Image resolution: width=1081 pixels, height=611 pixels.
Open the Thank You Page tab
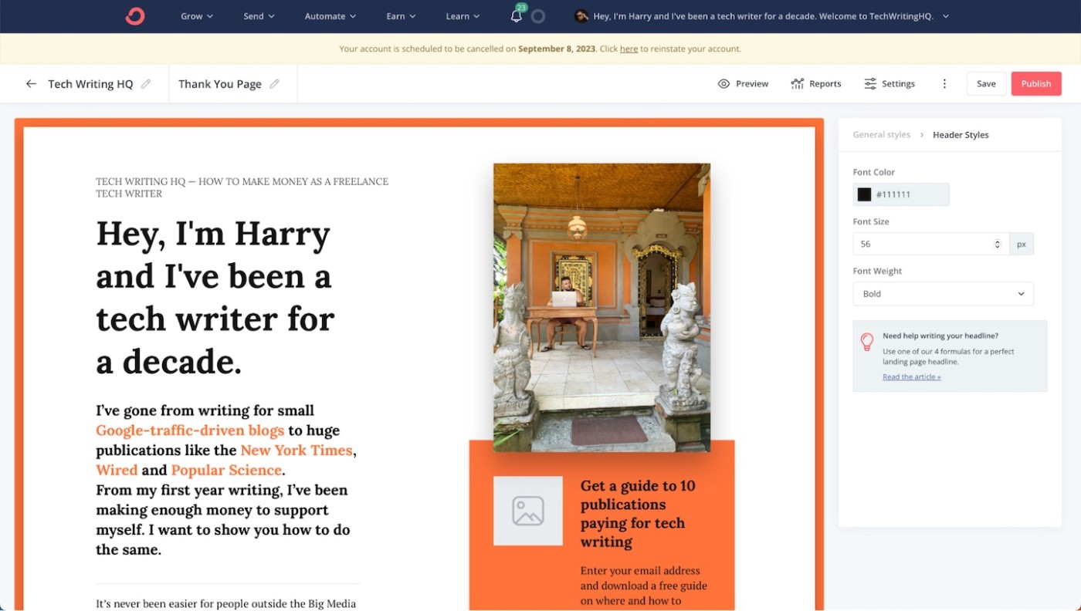click(220, 83)
